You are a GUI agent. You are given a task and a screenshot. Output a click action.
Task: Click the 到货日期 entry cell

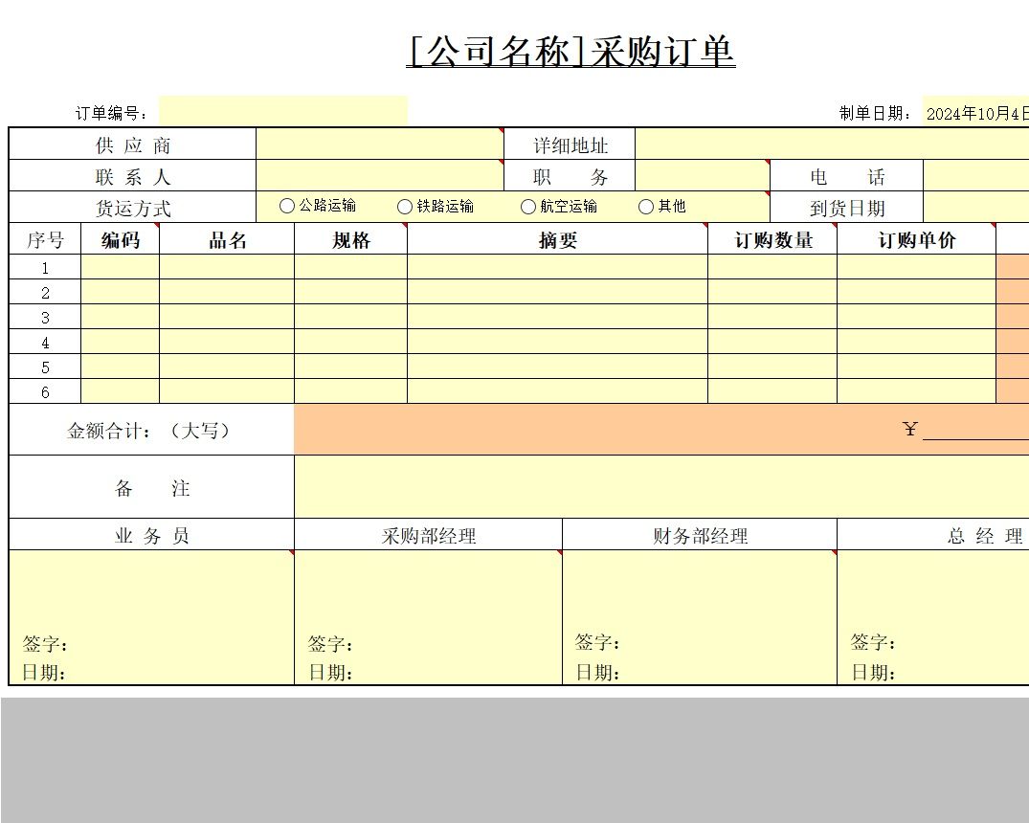[x=976, y=206]
